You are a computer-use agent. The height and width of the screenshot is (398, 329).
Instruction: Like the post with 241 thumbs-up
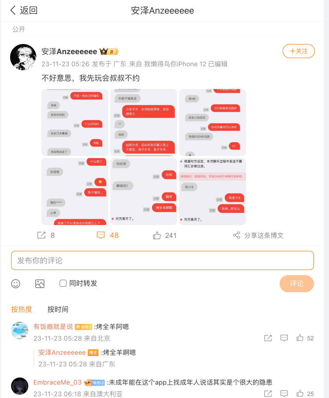pyautogui.click(x=157, y=236)
